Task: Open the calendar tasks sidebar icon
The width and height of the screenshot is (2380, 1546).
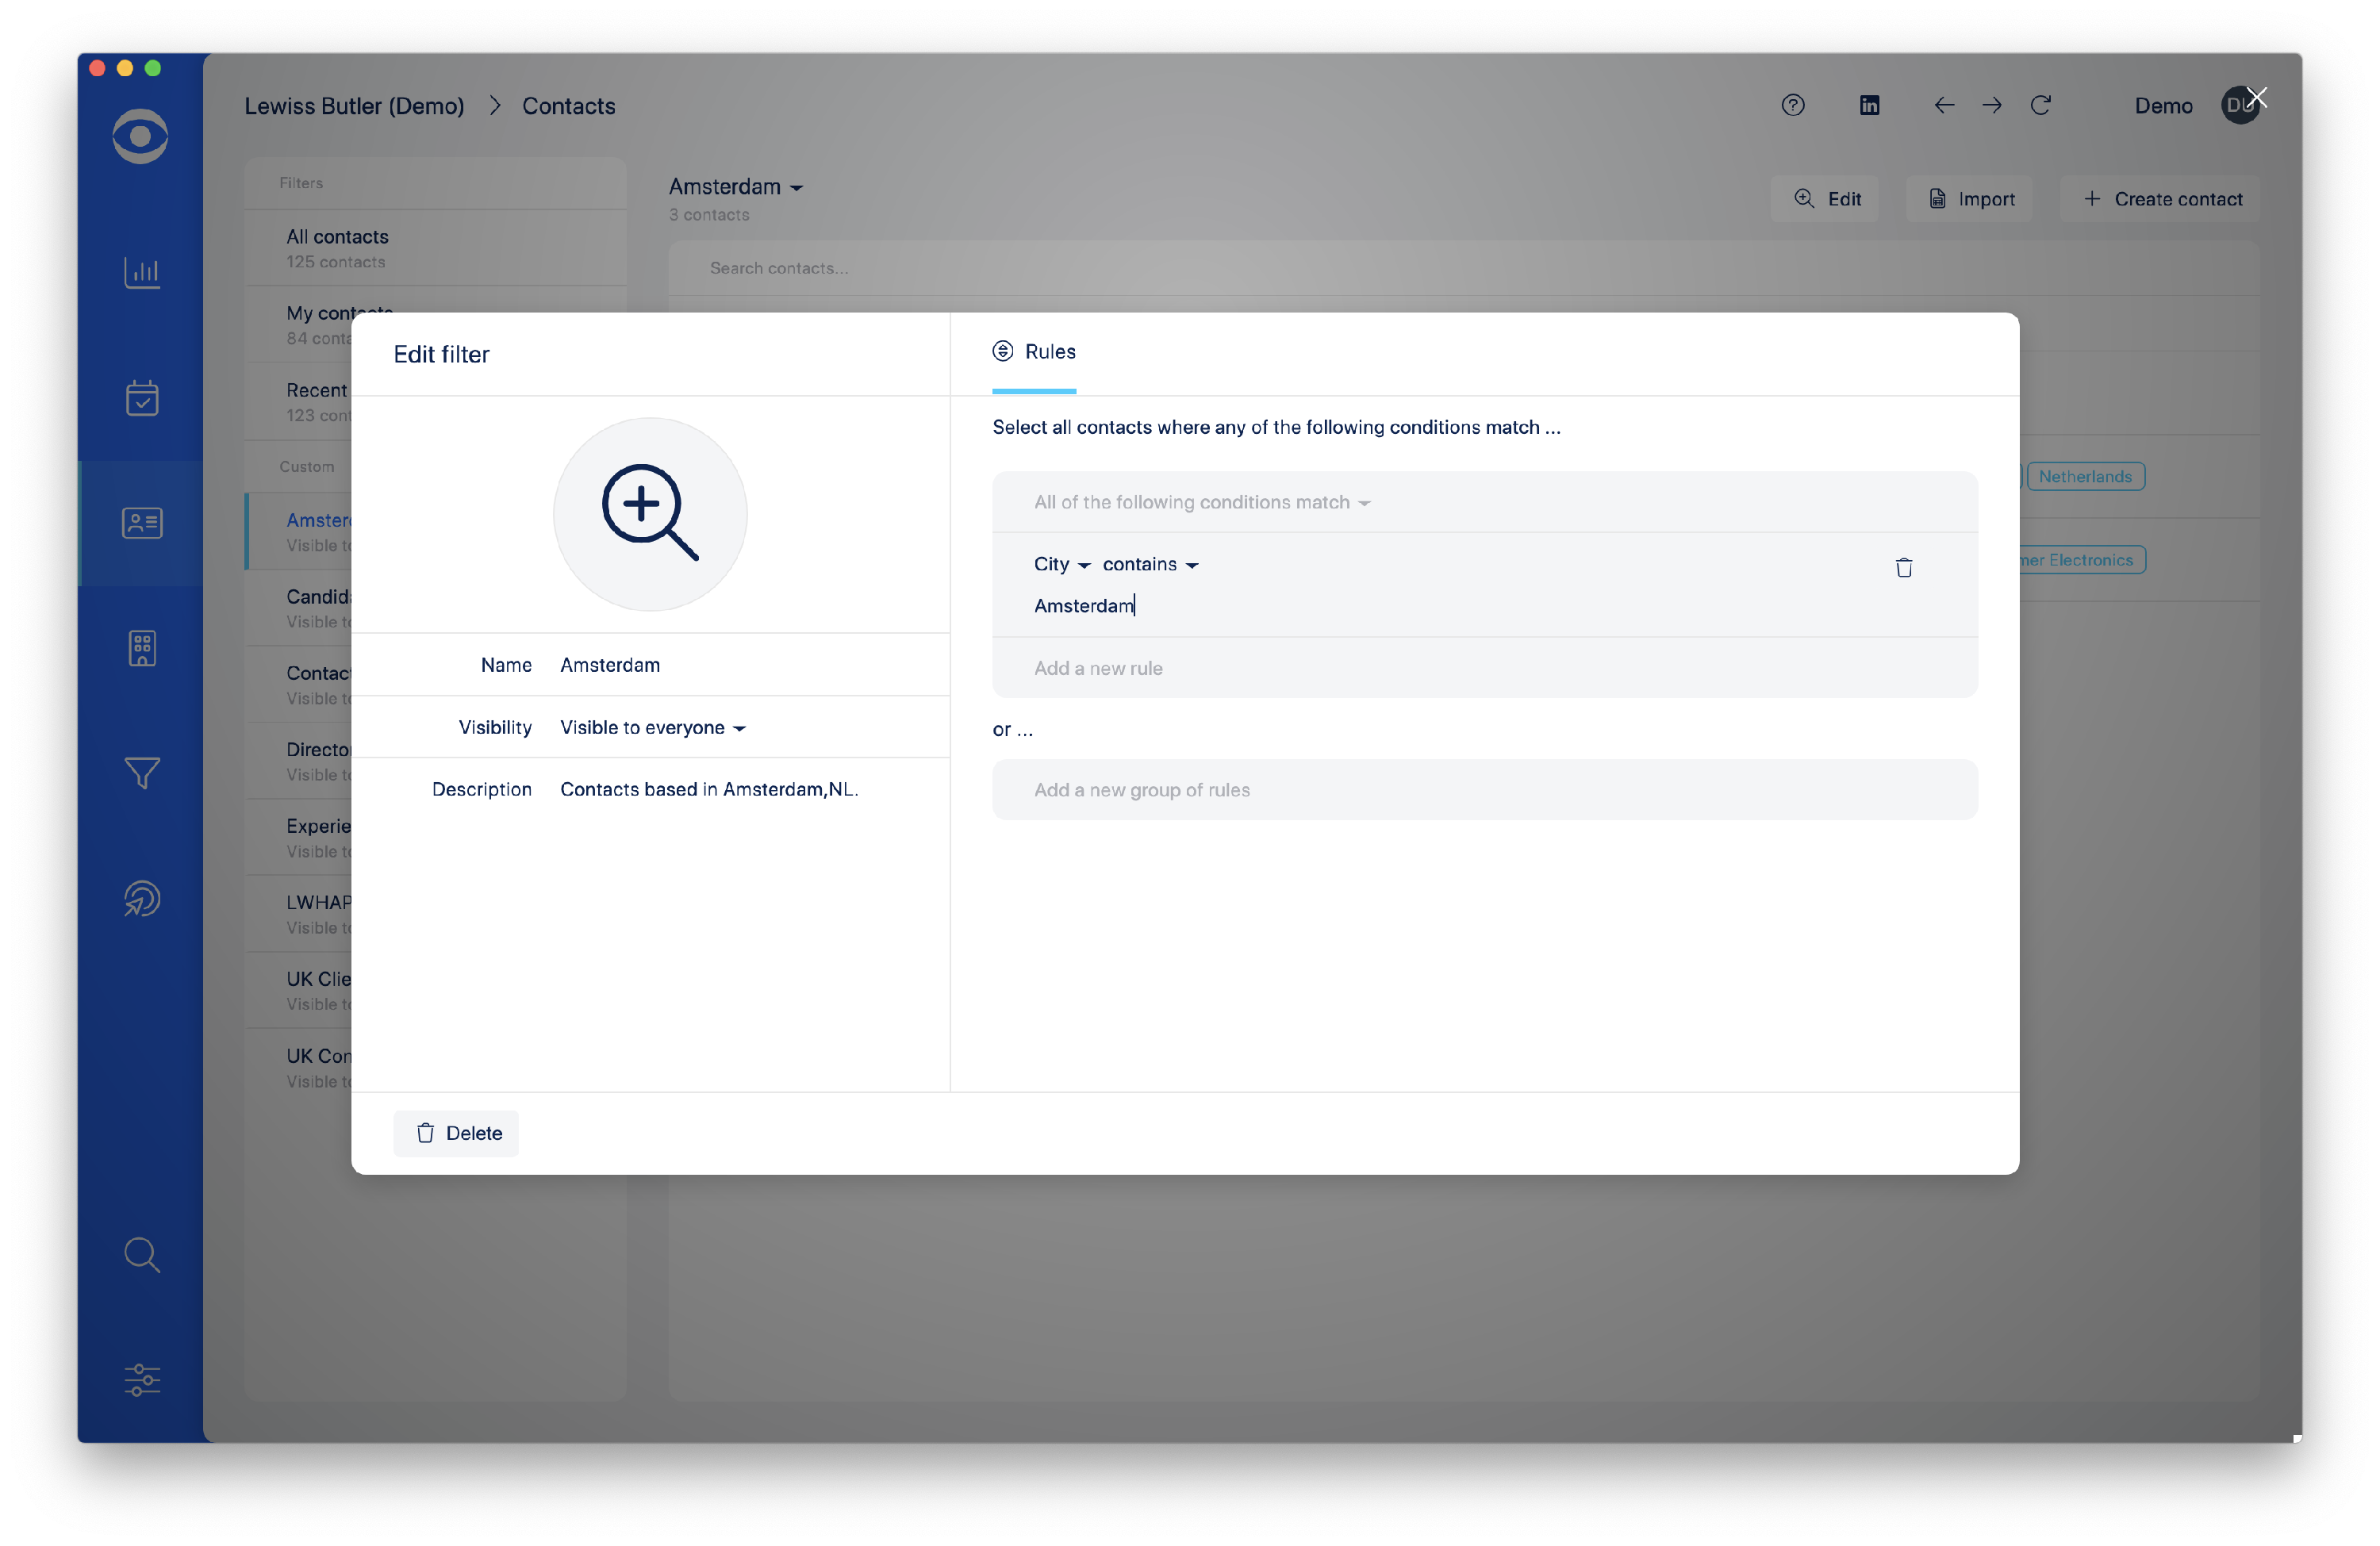Action: [142, 398]
